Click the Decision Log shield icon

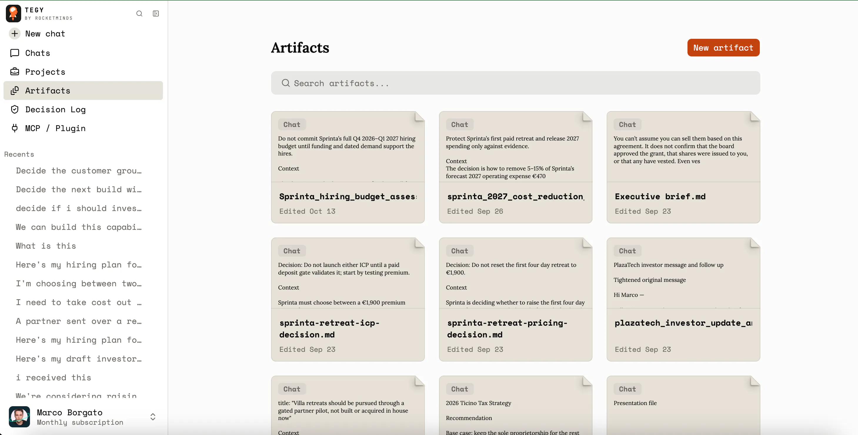(15, 110)
